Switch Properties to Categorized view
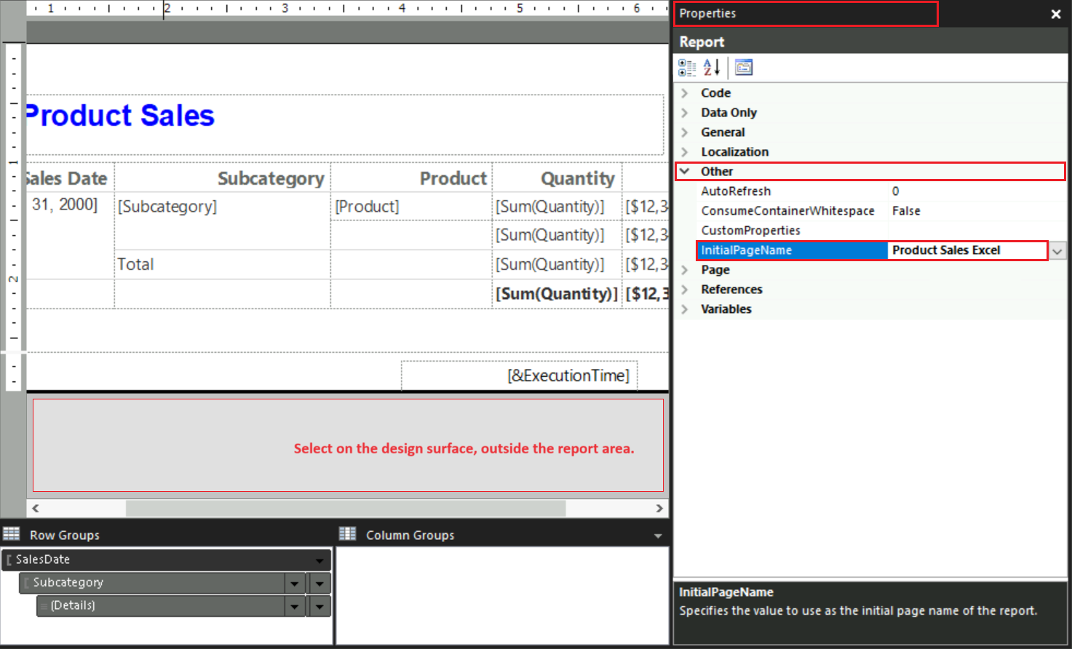Viewport: 1072px width, 649px height. [687, 67]
